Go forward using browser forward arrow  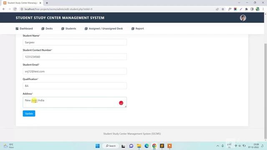[x=9, y=9]
